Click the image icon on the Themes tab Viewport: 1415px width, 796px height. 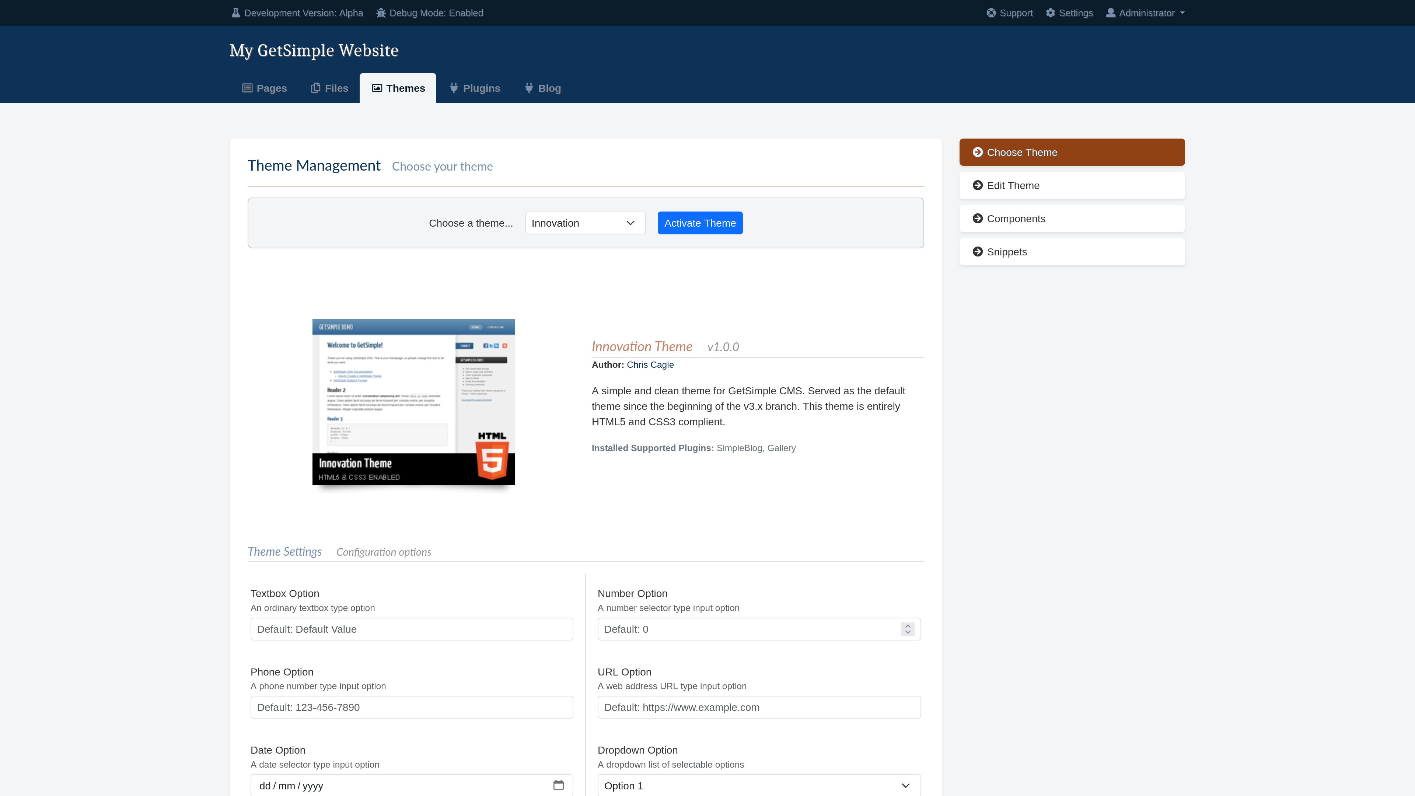377,88
